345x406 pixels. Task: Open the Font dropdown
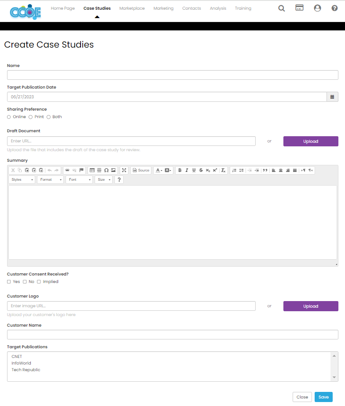point(79,179)
